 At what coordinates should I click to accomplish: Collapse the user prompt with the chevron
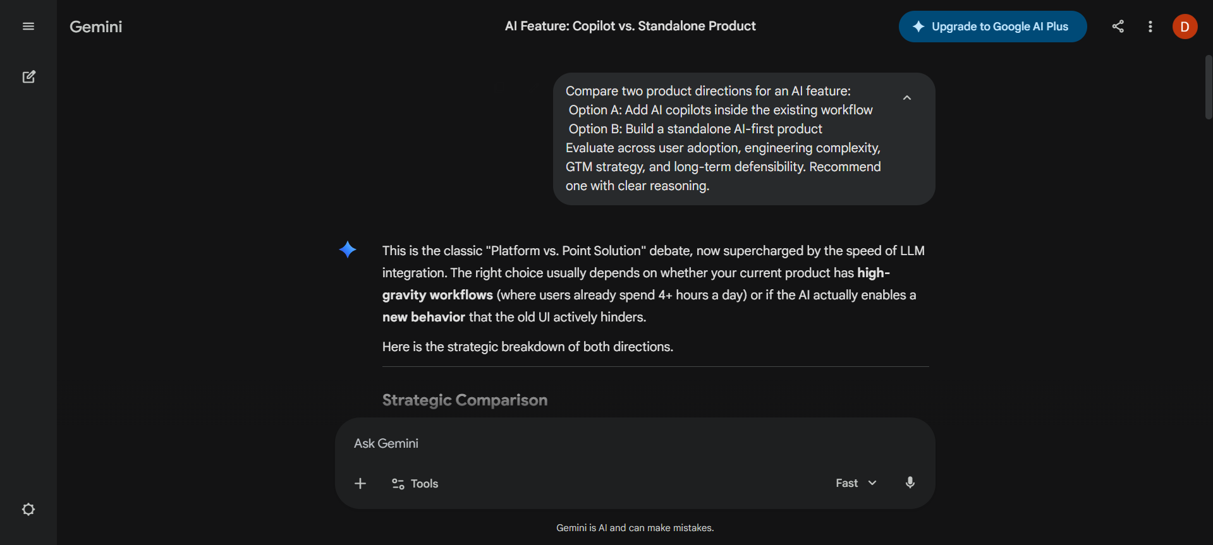pos(906,97)
